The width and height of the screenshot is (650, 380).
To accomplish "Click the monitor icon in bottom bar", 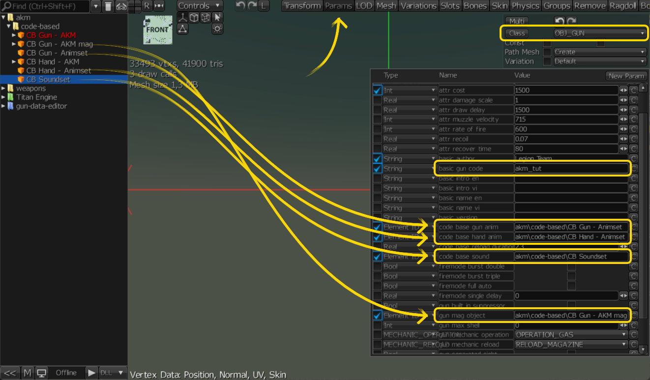I will click(41, 373).
